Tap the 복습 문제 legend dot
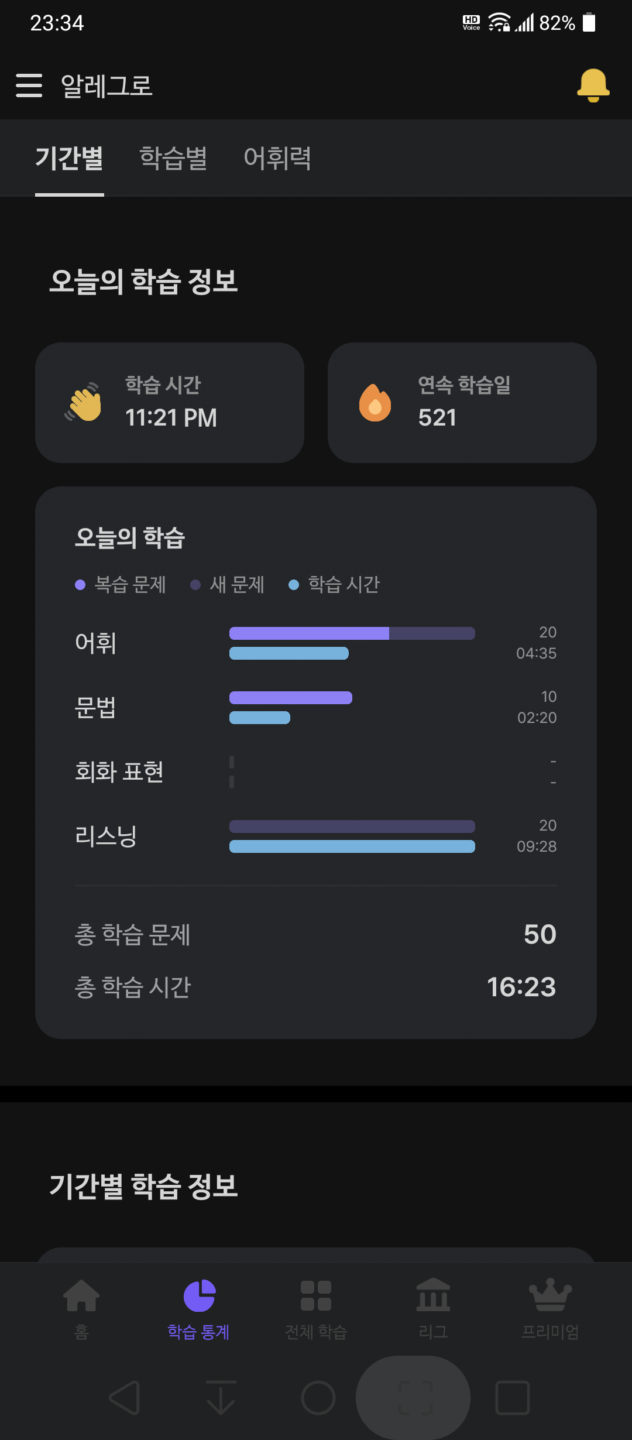This screenshot has height=1440, width=632. [81, 585]
